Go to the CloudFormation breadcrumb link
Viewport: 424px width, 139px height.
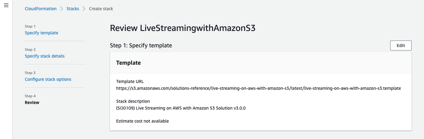[x=41, y=9]
